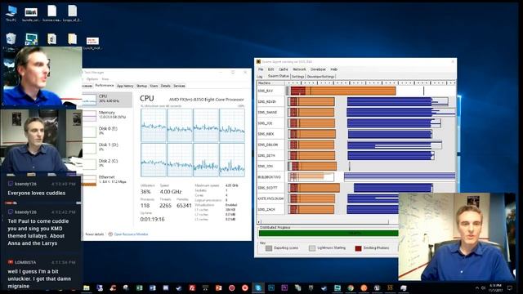Open the Edit menu in Swarm Agent
This screenshot has width=523, height=294.
[x=270, y=69]
